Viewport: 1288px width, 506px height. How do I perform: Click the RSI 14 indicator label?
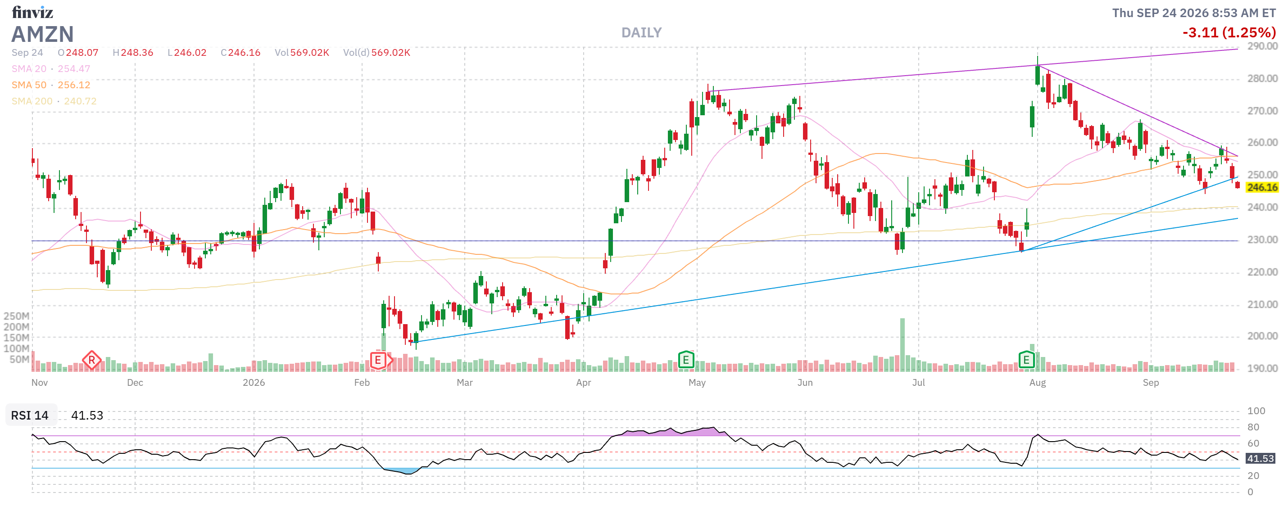tap(30, 416)
